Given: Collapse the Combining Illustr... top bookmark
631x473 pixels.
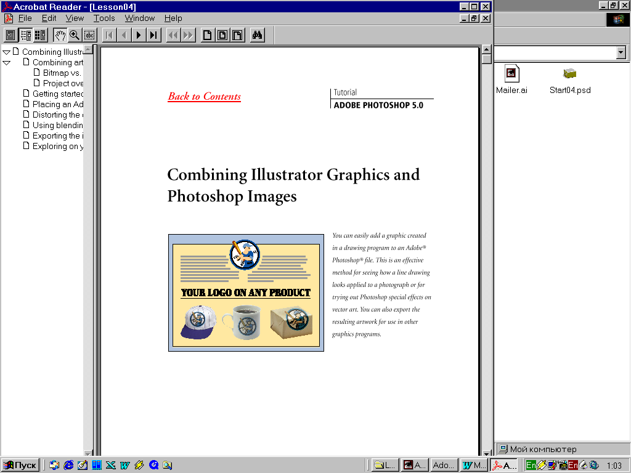Looking at the screenshot, I should coord(6,52).
